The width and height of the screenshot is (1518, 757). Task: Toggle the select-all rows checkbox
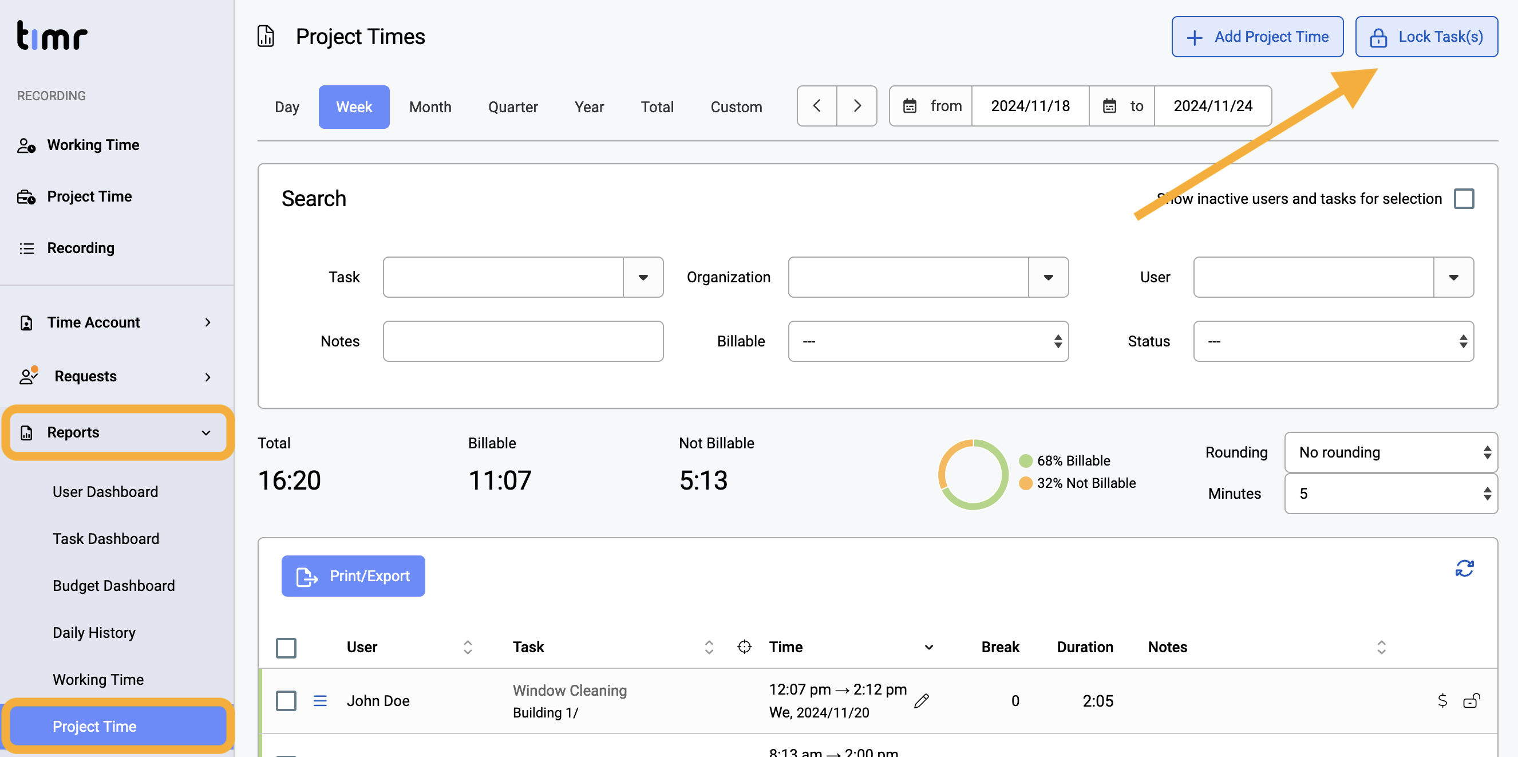pos(286,648)
